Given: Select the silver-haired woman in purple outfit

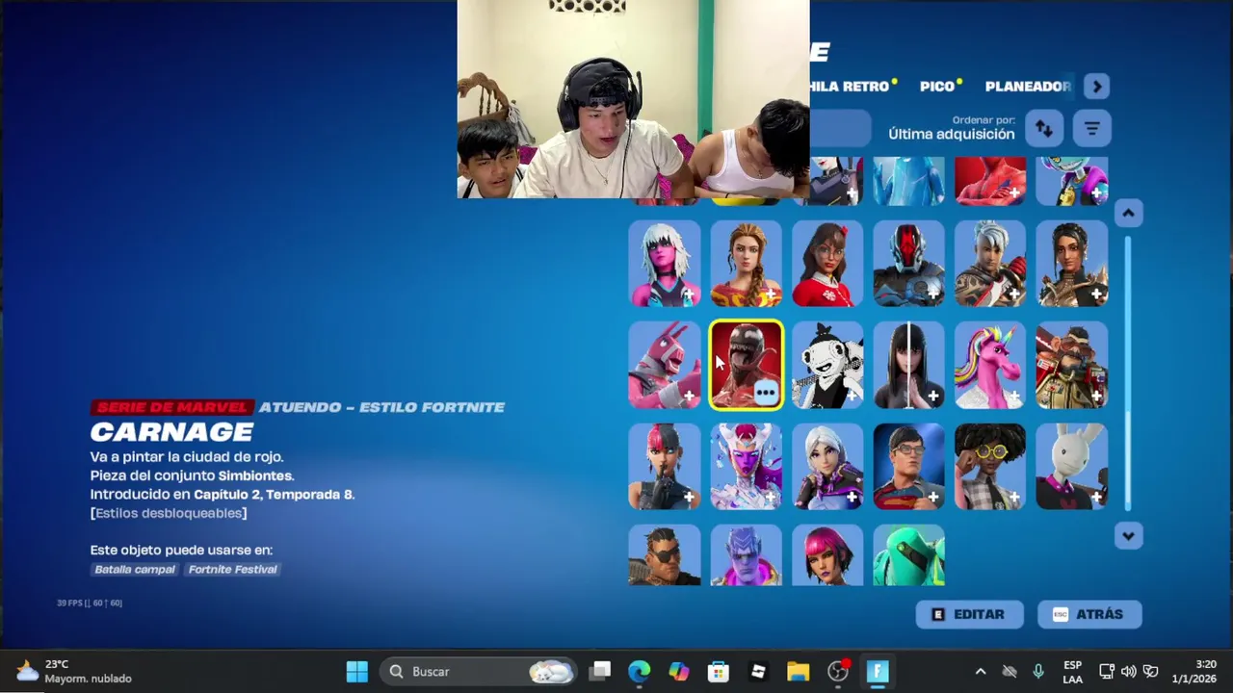Looking at the screenshot, I should coord(827,466).
